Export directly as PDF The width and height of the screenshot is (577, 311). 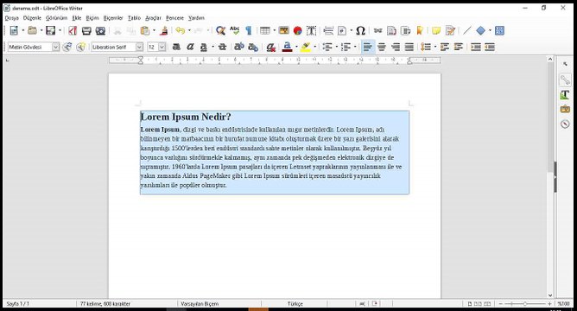(73, 30)
